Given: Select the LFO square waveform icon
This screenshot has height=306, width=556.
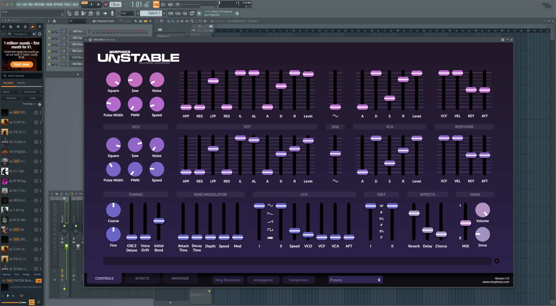Looking at the screenshot, I should click(270, 230).
